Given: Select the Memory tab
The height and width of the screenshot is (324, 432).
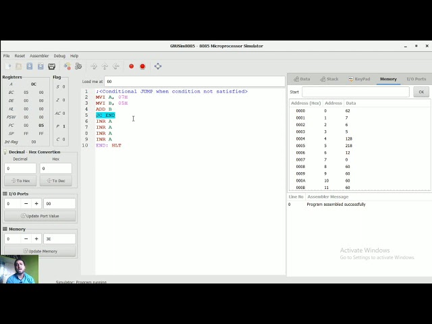Looking at the screenshot, I should pyautogui.click(x=388, y=79).
